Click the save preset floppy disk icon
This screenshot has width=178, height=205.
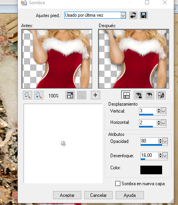(144, 15)
